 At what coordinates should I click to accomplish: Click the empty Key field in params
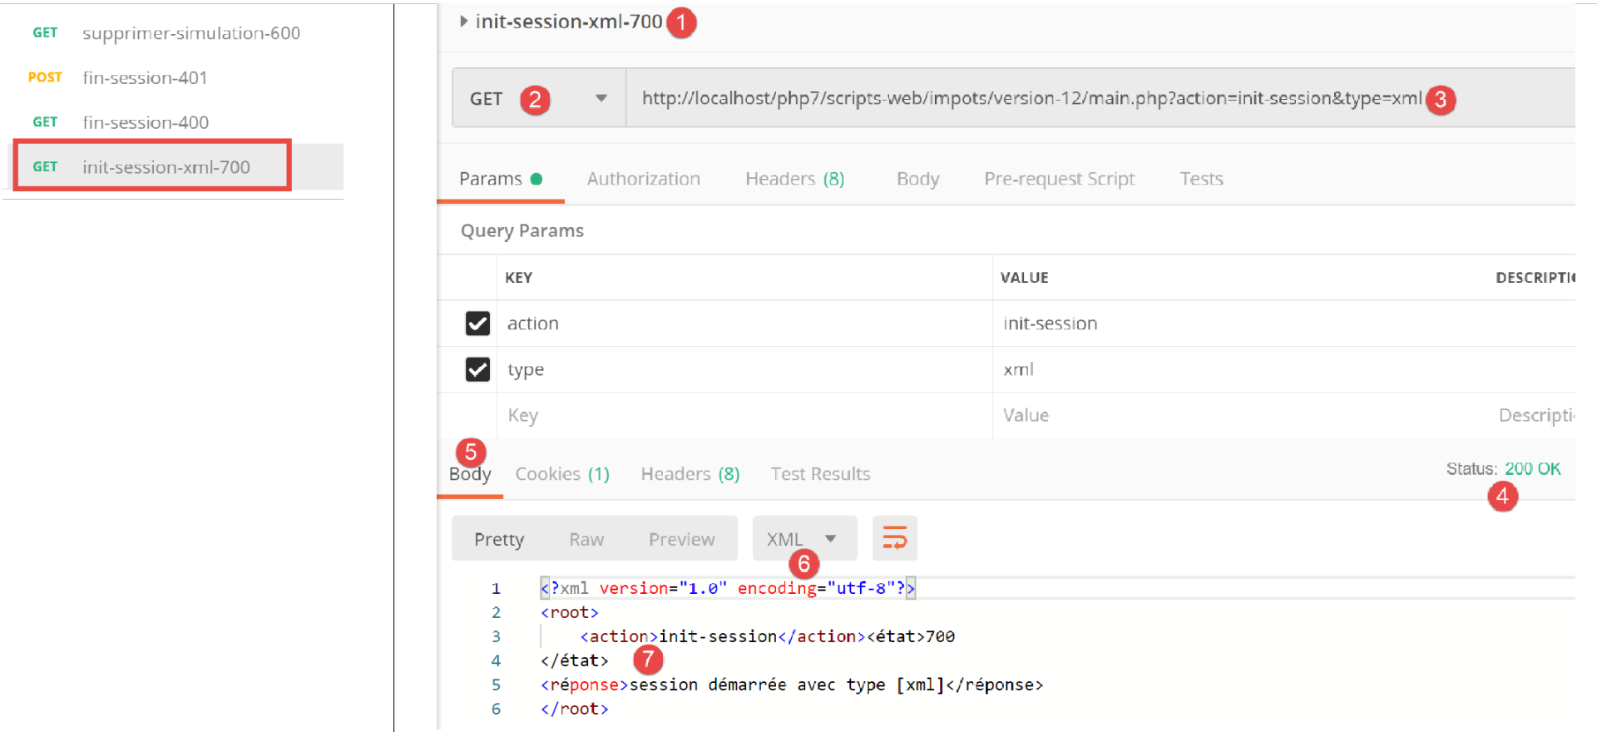740,415
